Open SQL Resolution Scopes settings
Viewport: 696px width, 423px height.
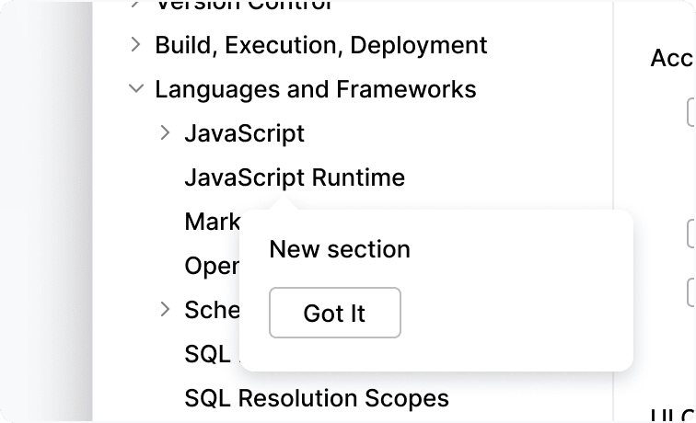pyautogui.click(x=316, y=398)
